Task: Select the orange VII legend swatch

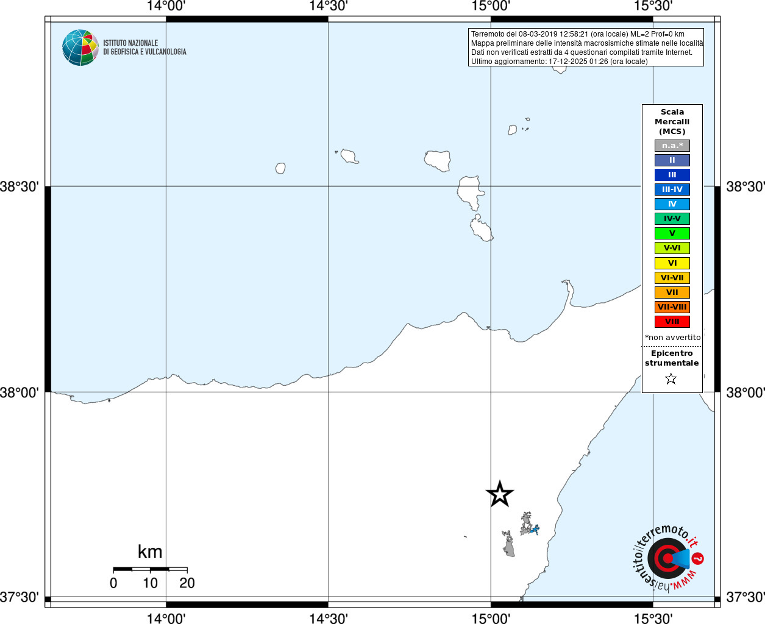Action: coord(672,292)
